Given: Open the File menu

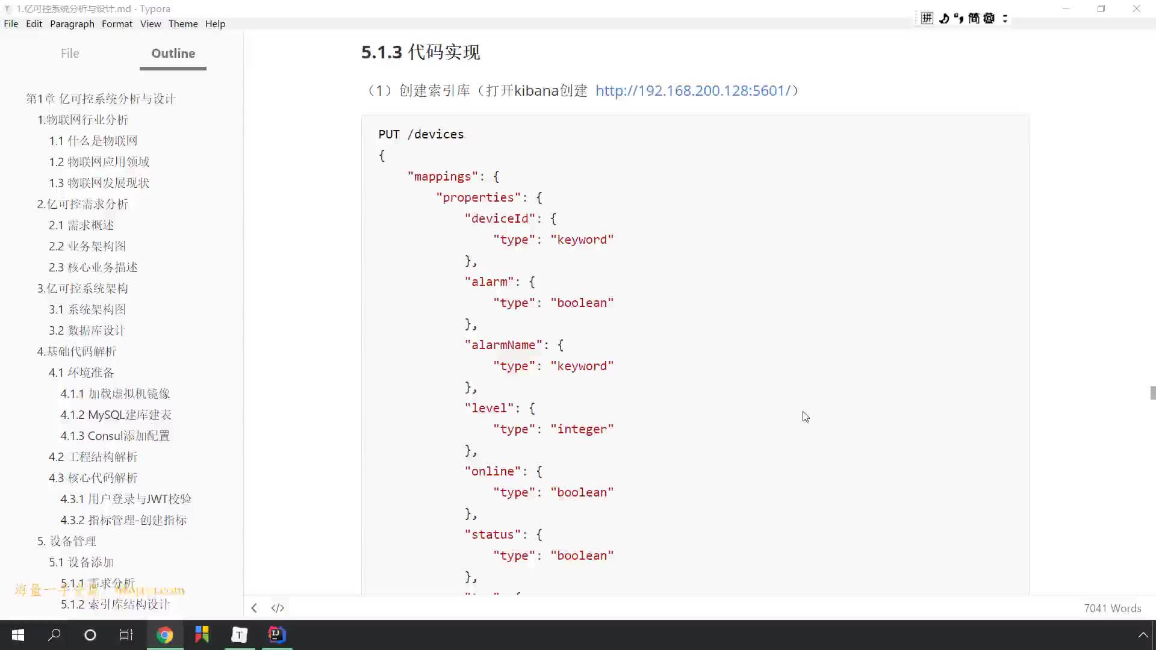Looking at the screenshot, I should pos(11,23).
